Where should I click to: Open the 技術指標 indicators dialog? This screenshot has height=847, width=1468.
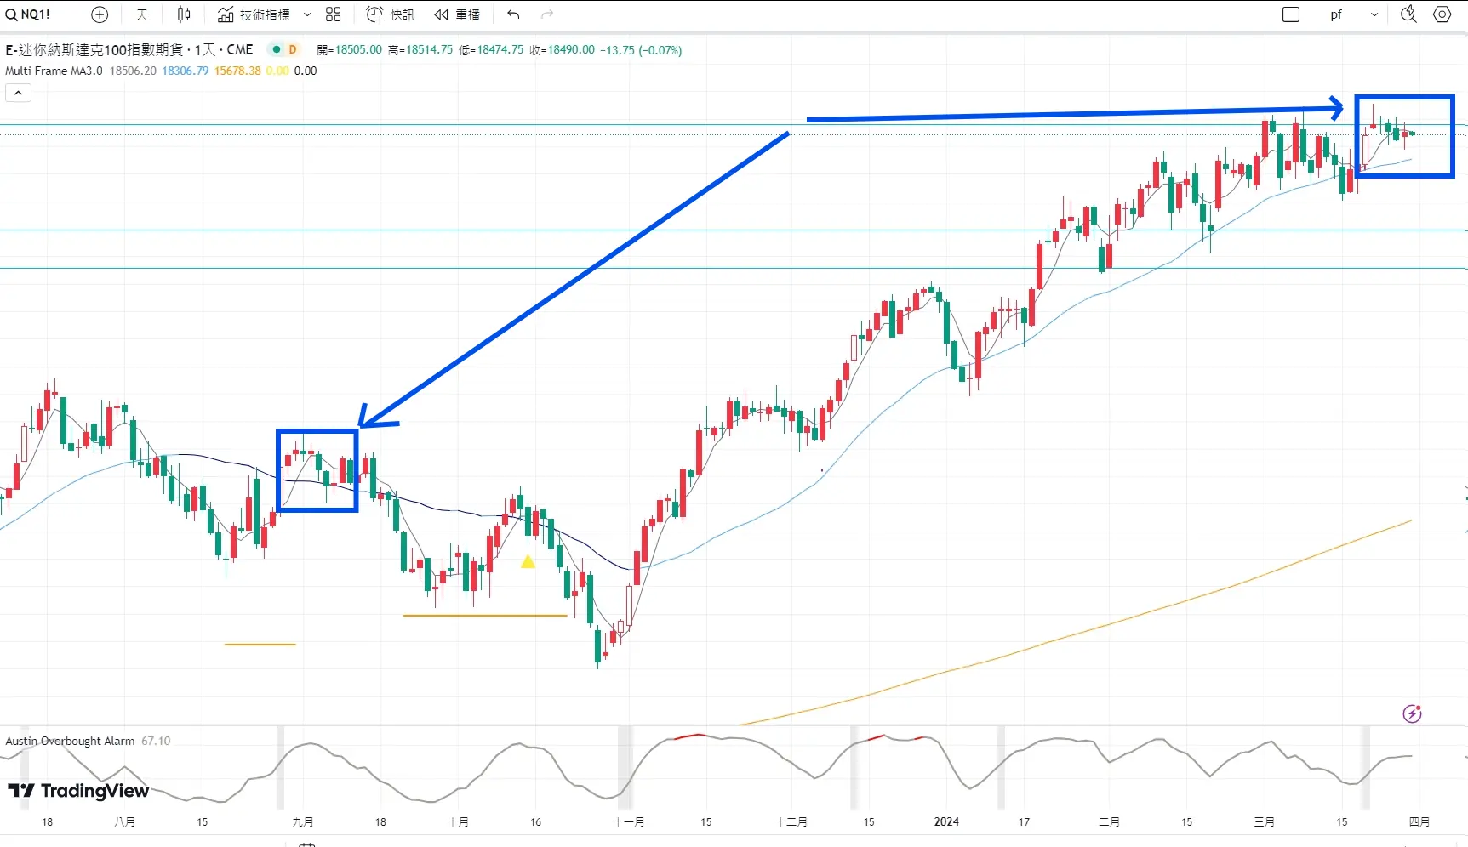coord(254,14)
